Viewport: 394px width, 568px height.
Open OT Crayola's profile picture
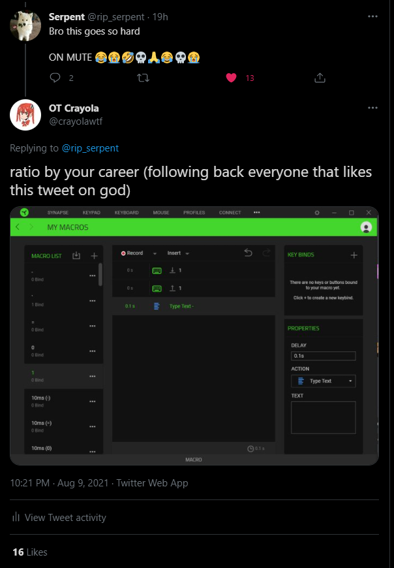[25, 115]
